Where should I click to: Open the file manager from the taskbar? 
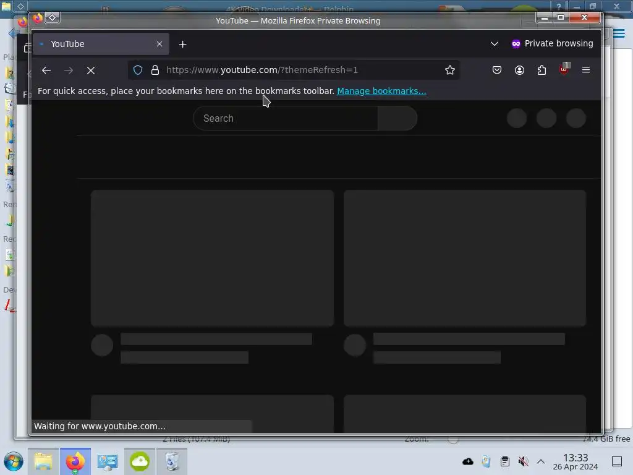tap(43, 461)
